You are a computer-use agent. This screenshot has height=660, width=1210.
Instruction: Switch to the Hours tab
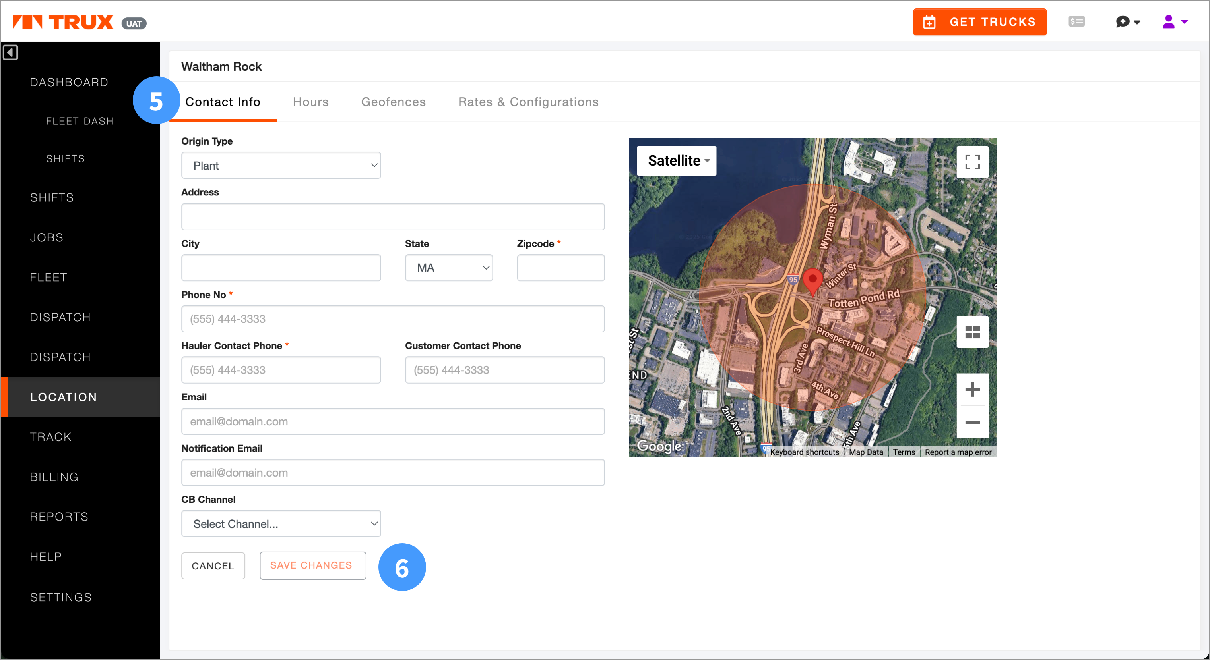(310, 102)
